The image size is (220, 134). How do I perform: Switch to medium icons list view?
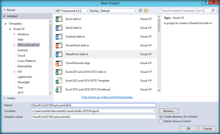pyautogui.click(x=146, y=11)
